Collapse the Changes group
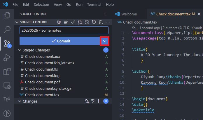203x120 pixels. [20, 101]
